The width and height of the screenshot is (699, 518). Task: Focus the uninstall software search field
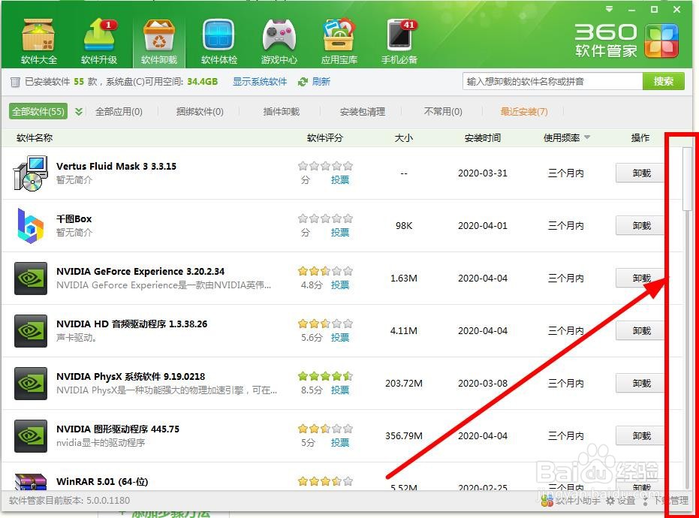tap(553, 81)
